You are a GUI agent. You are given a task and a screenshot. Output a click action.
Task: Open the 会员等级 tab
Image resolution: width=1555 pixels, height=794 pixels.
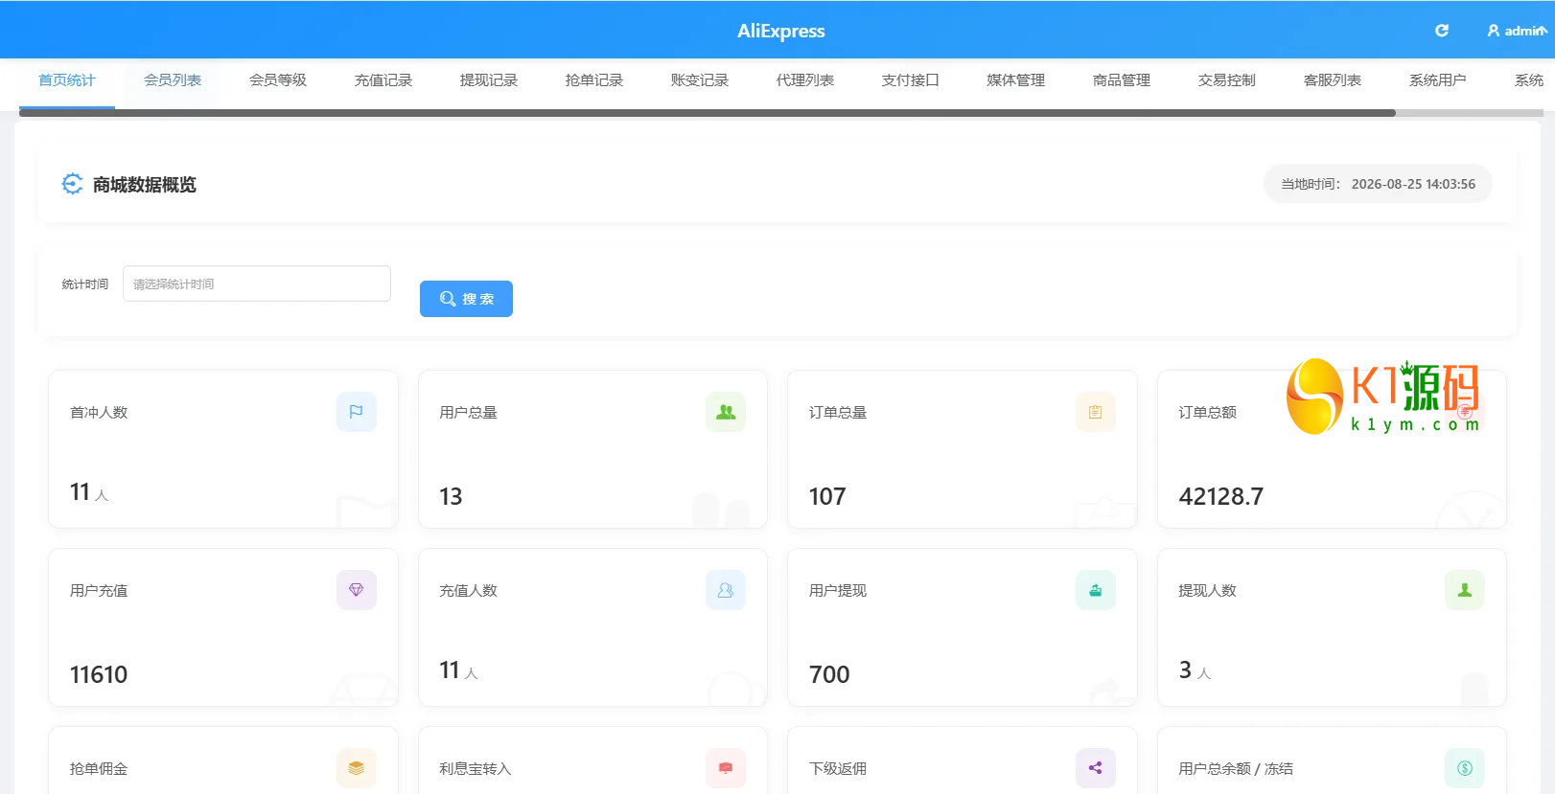coord(278,80)
